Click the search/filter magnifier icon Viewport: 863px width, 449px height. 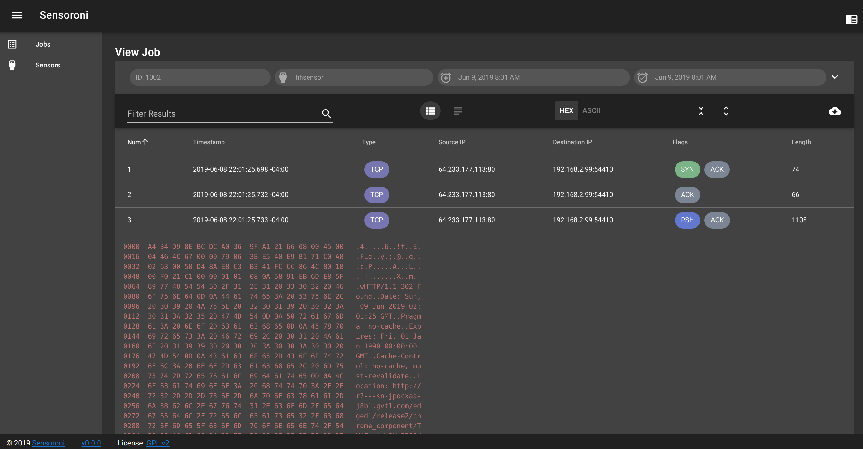pos(326,113)
